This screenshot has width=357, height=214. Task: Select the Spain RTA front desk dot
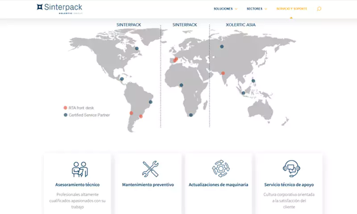click(175, 60)
